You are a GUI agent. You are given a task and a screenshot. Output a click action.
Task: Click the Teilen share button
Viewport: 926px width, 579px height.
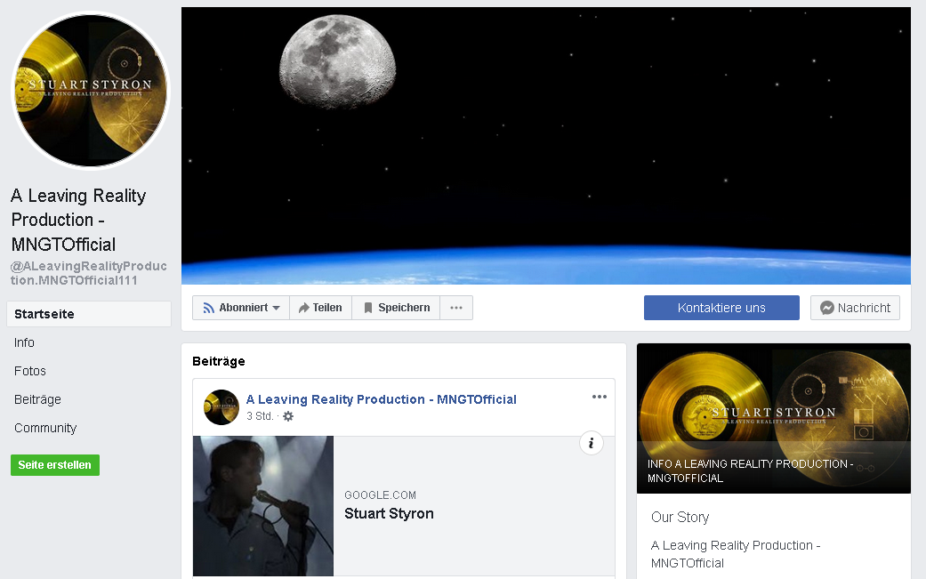pos(320,308)
